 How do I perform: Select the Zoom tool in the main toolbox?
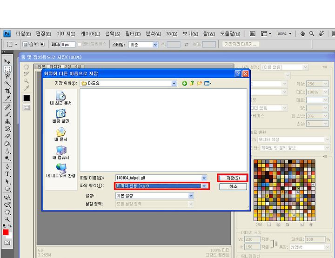(x=7, y=219)
